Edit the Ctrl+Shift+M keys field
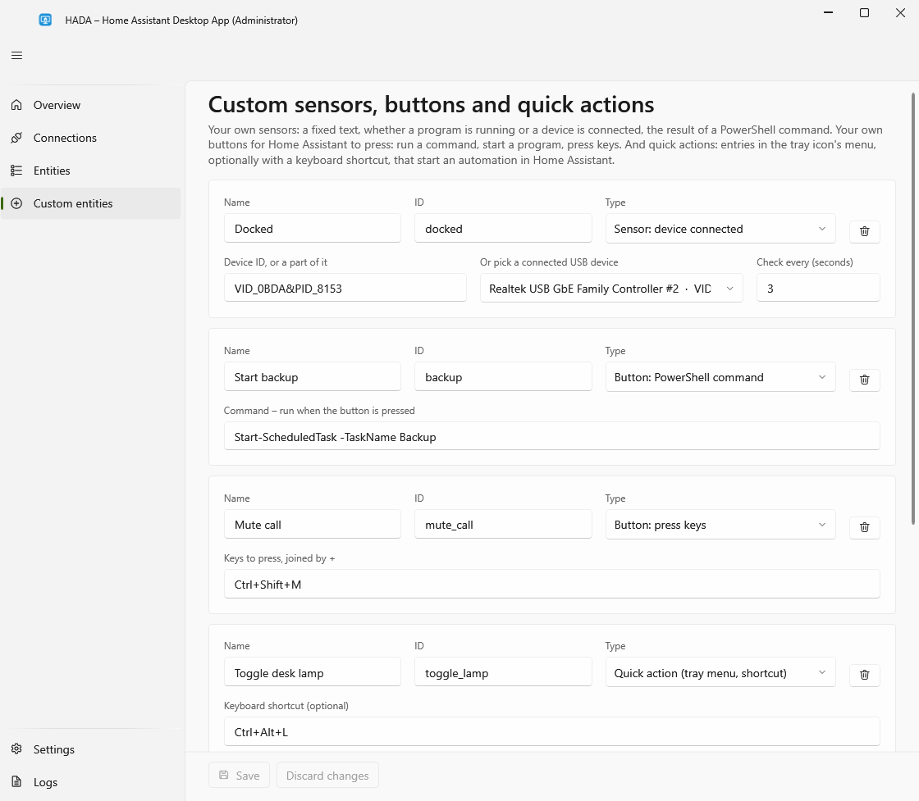The width and height of the screenshot is (919, 801). tap(551, 585)
